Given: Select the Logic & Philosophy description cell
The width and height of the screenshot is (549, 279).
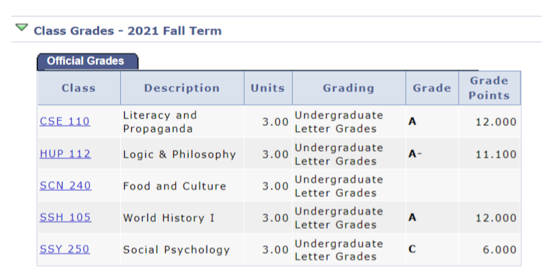Looking at the screenshot, I should tap(182, 154).
